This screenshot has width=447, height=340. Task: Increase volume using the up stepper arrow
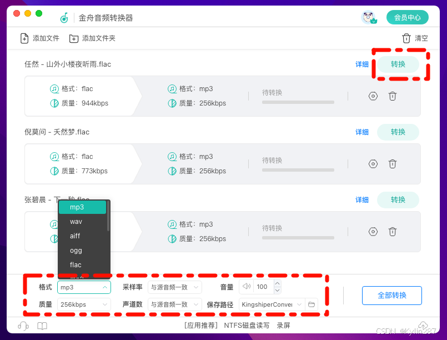[x=277, y=283]
